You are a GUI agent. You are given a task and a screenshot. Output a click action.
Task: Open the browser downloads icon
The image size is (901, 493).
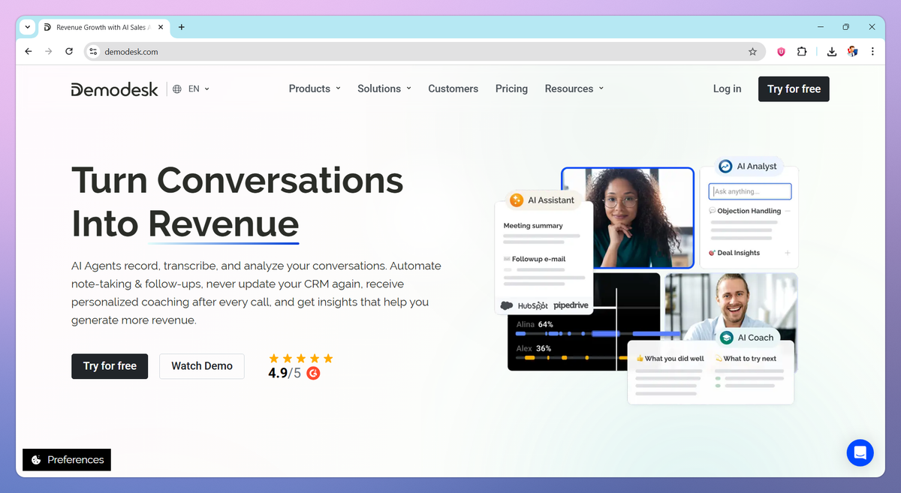831,51
